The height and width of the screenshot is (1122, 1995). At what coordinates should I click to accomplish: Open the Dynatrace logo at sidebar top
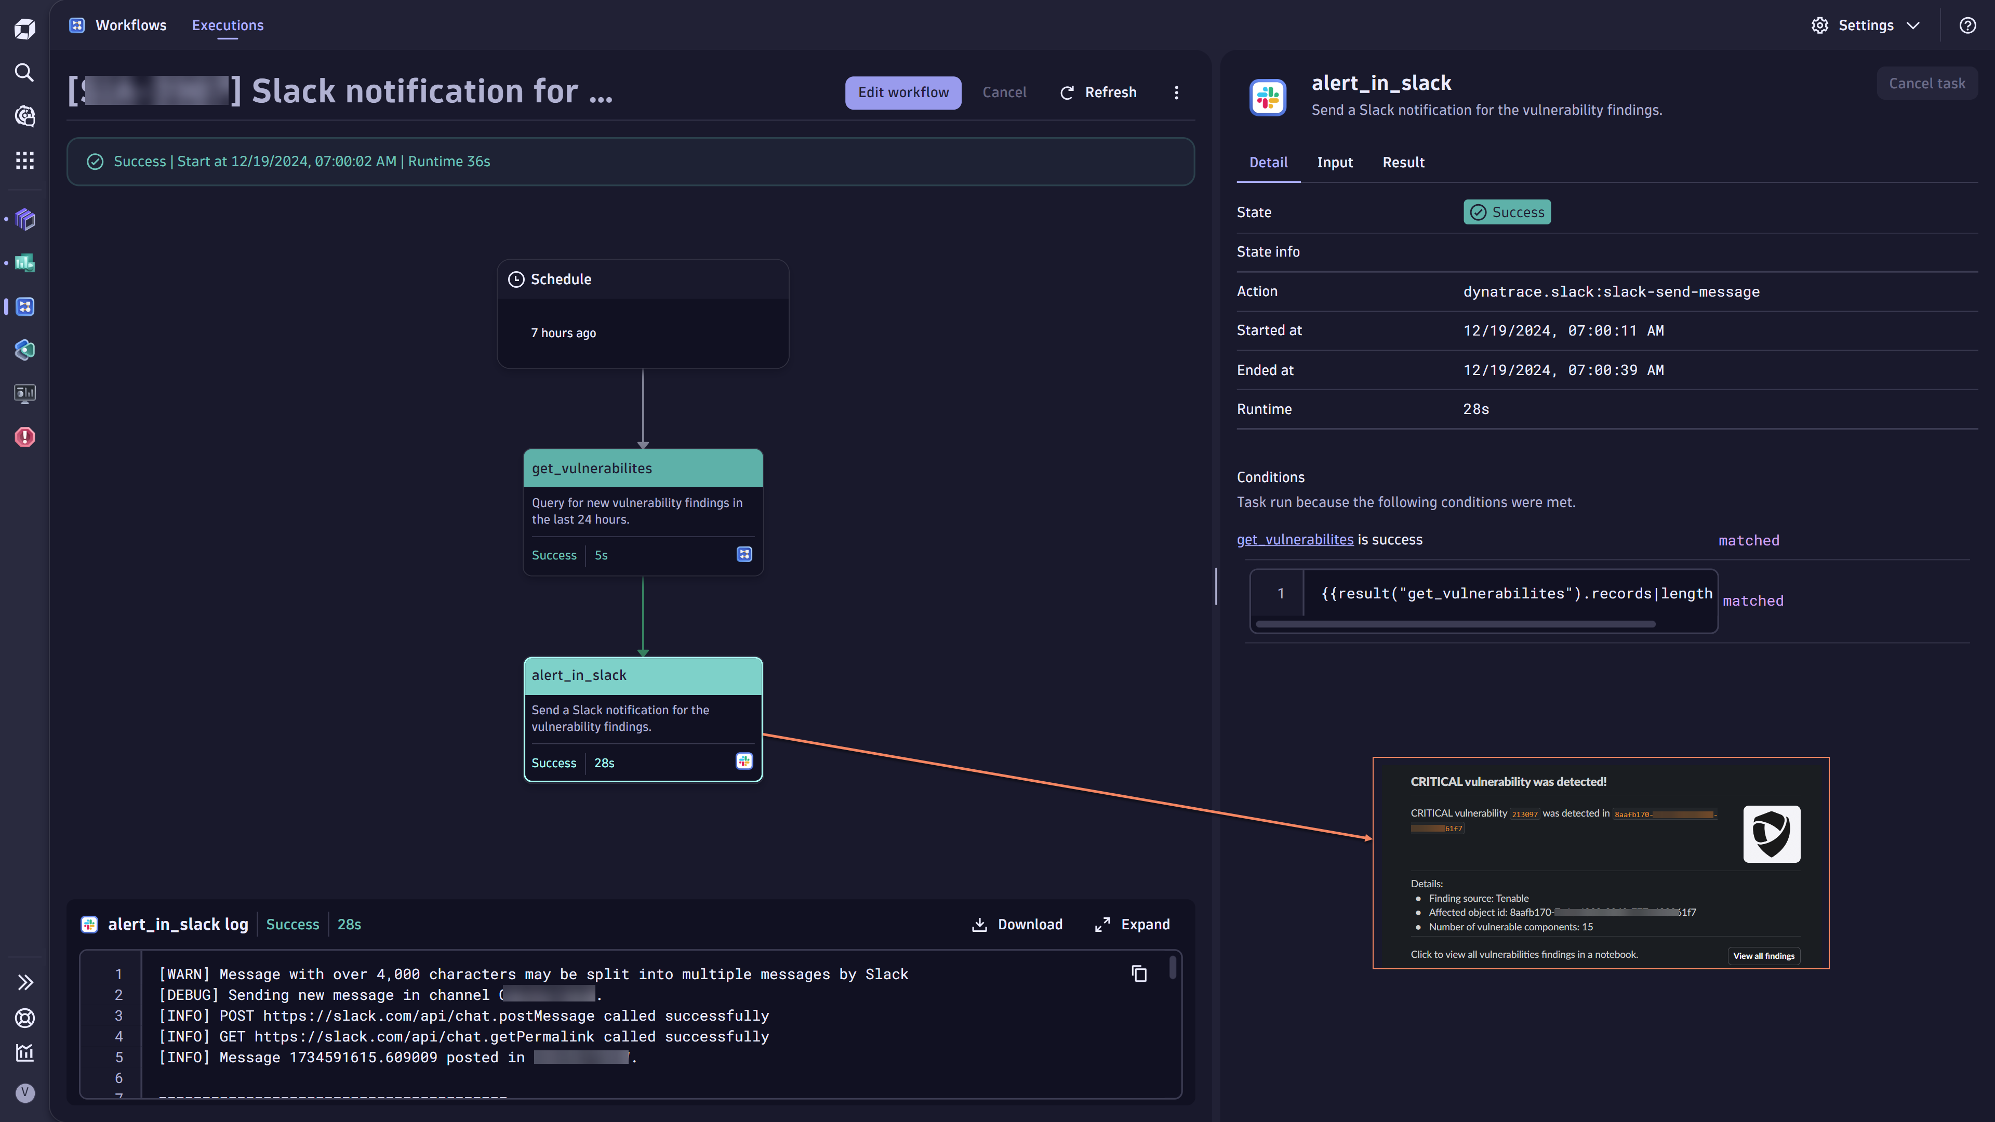(x=24, y=28)
